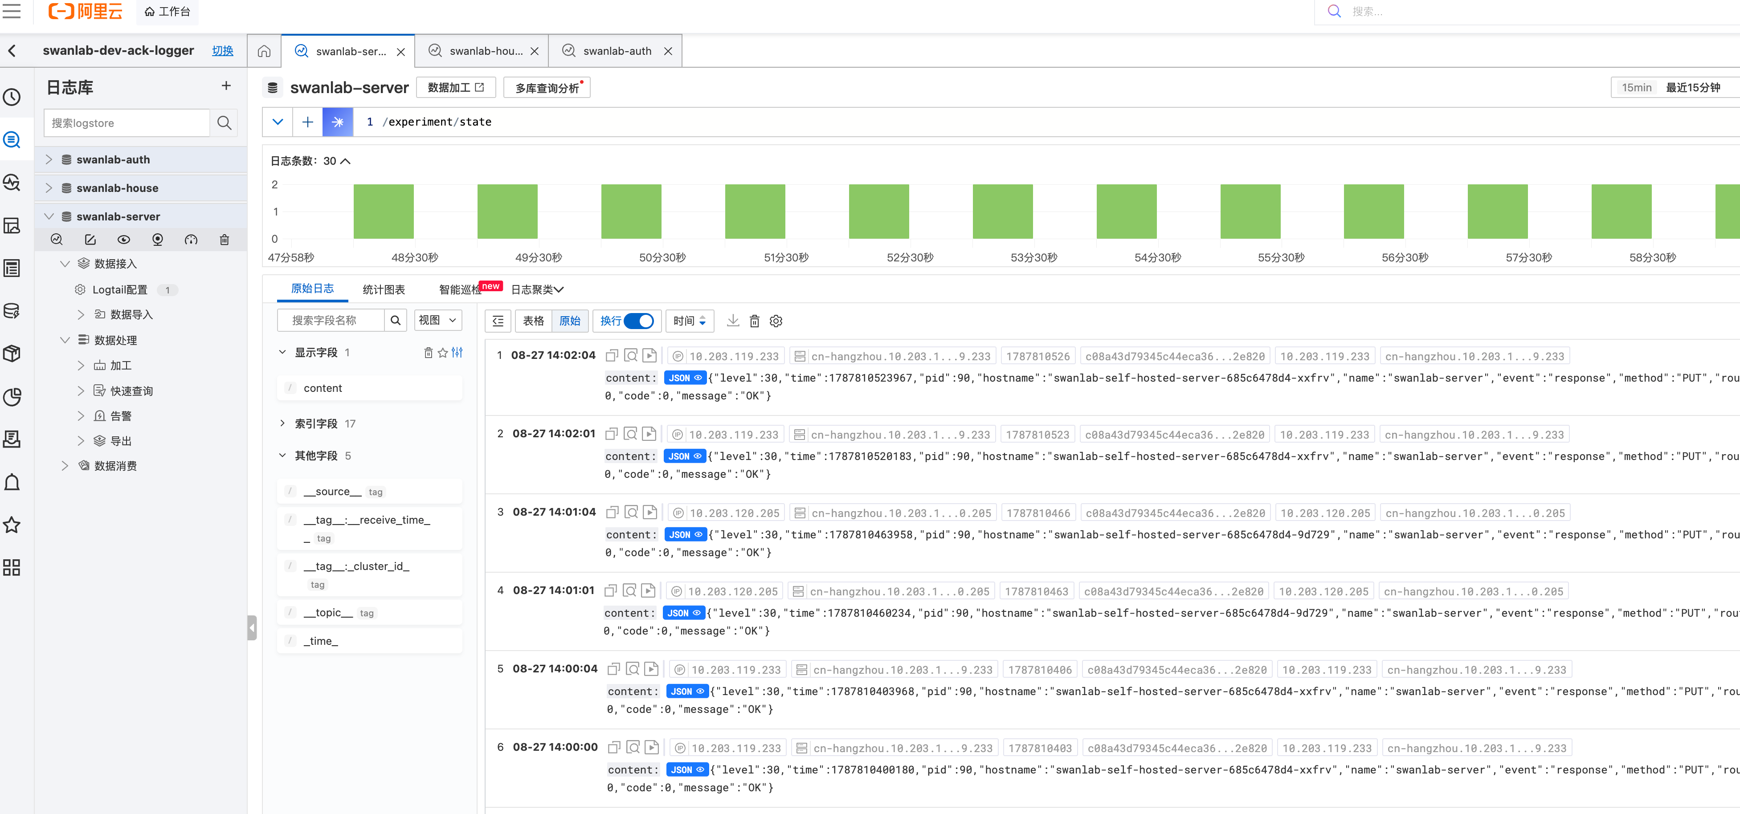Open the log query icon in left sidebar
Viewport: 1740px width, 814px height.
(12, 140)
